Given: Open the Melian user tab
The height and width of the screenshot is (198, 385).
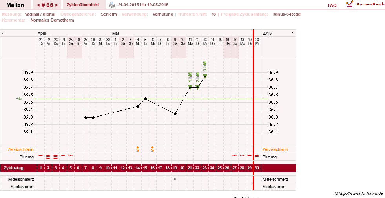Looking at the screenshot, I should (15, 5).
